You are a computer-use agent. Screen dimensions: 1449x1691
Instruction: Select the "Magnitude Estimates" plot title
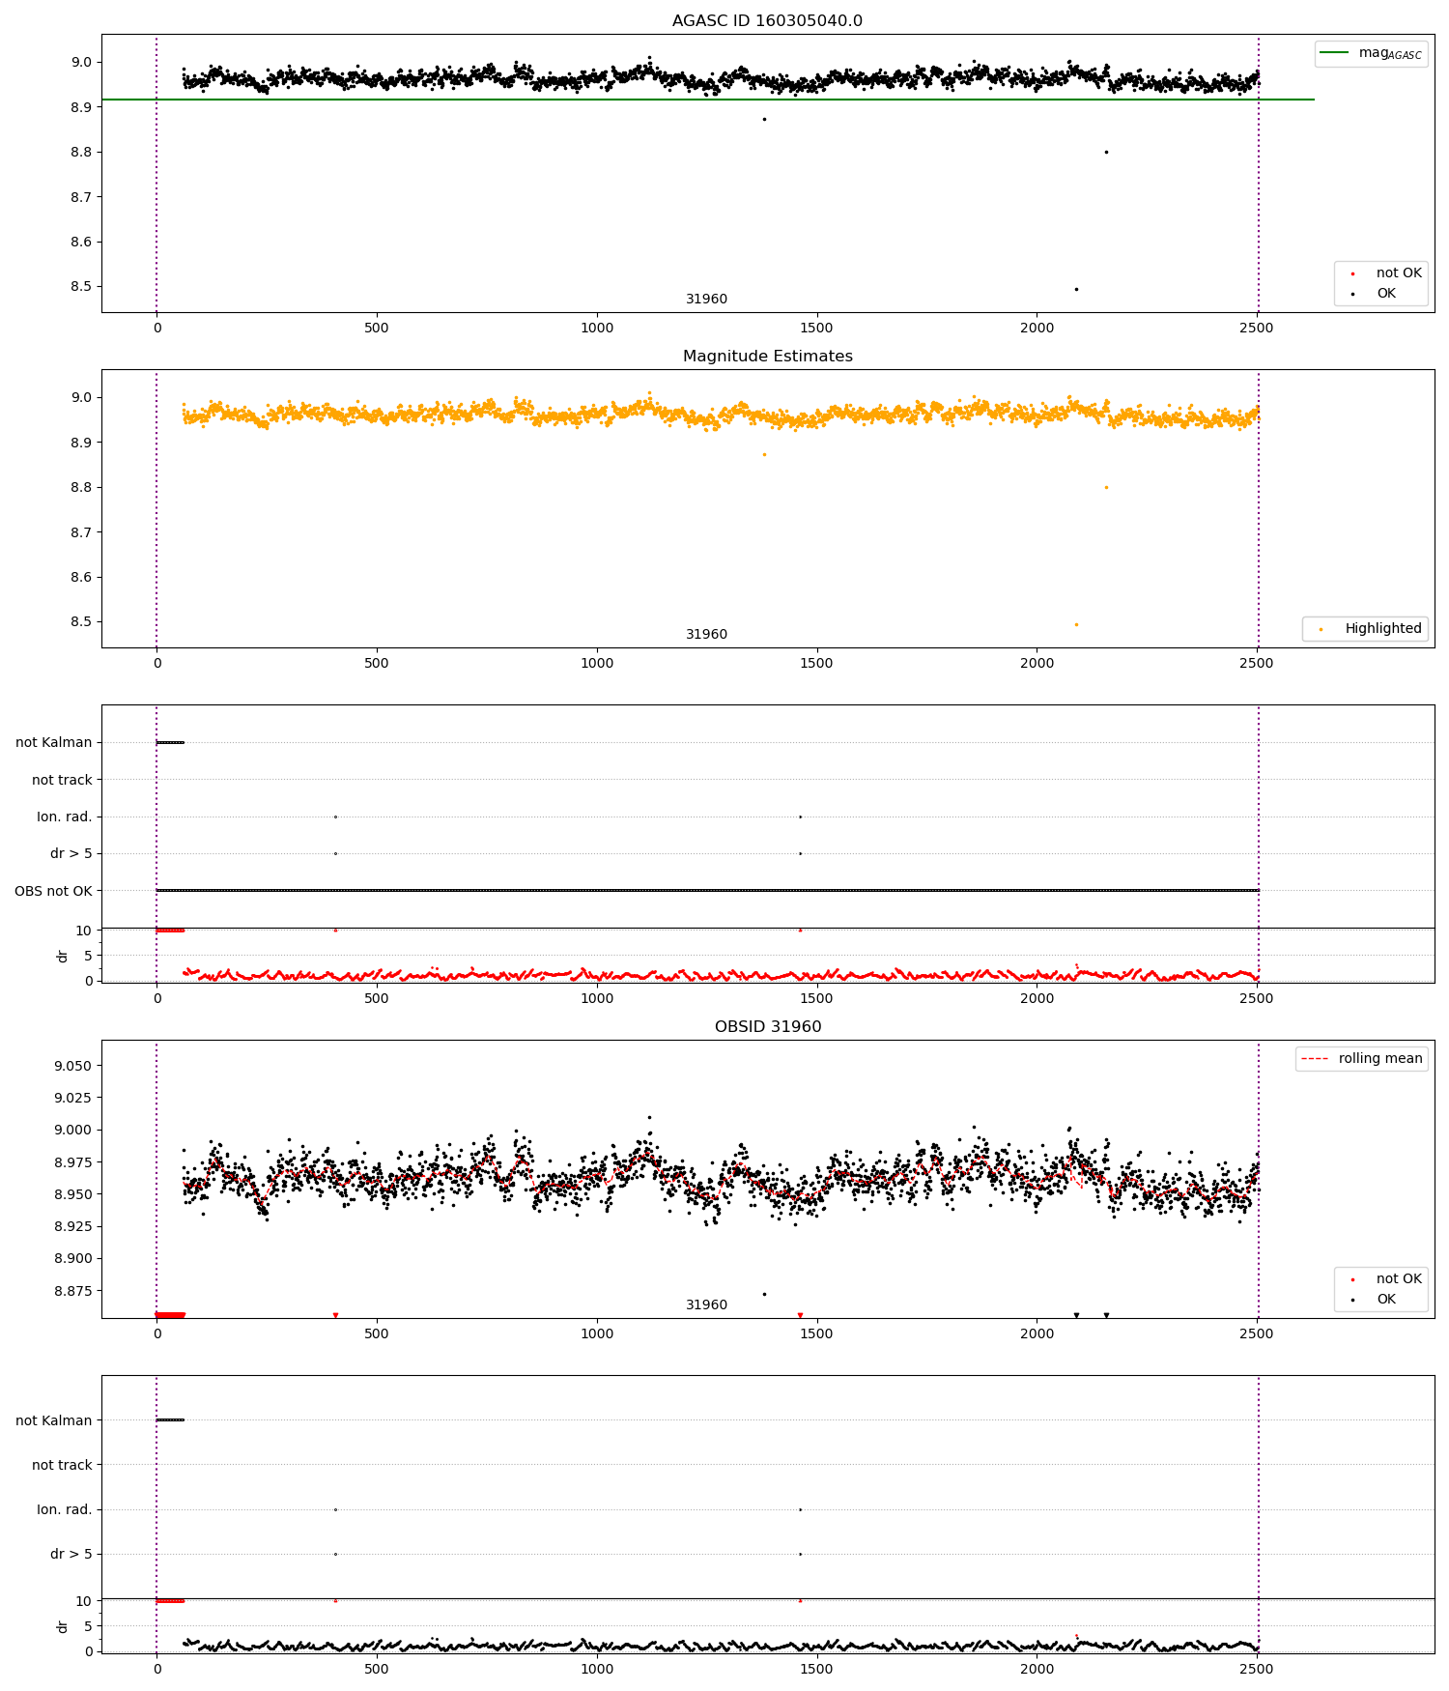(x=767, y=357)
